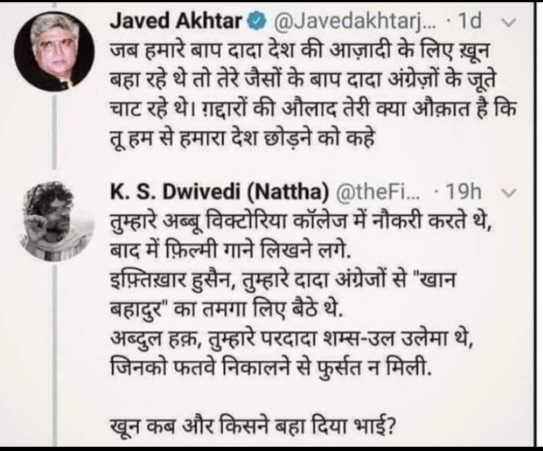Click the reply line starting 'तुम्हारे अब्बू विक्टोरिया कॉलेज'

[x=301, y=221]
